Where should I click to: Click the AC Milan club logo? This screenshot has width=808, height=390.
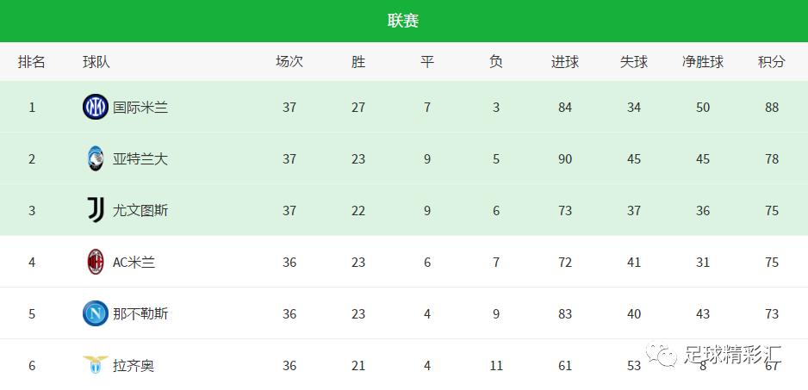point(95,262)
